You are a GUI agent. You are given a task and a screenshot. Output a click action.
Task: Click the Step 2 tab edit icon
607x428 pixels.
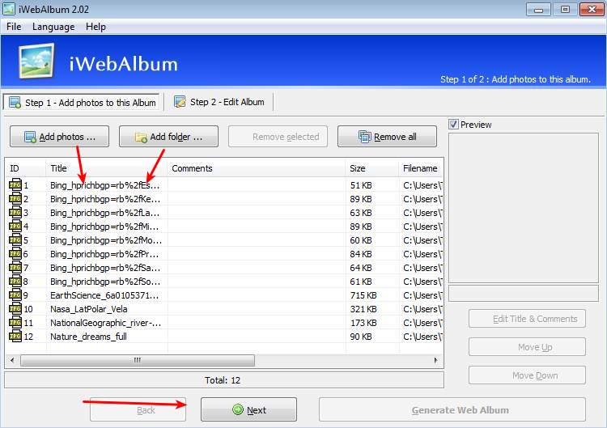[x=180, y=102]
